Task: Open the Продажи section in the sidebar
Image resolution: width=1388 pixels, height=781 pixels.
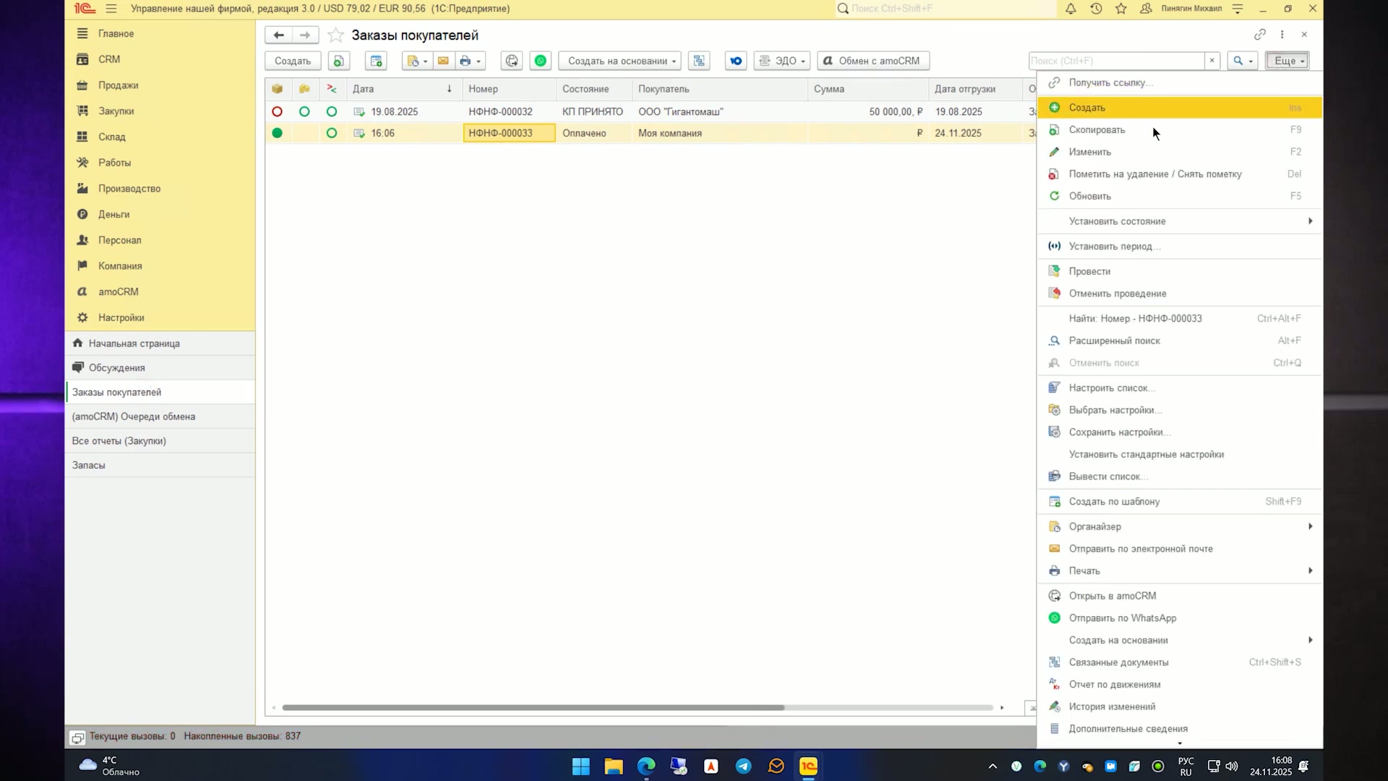Action: coord(118,85)
